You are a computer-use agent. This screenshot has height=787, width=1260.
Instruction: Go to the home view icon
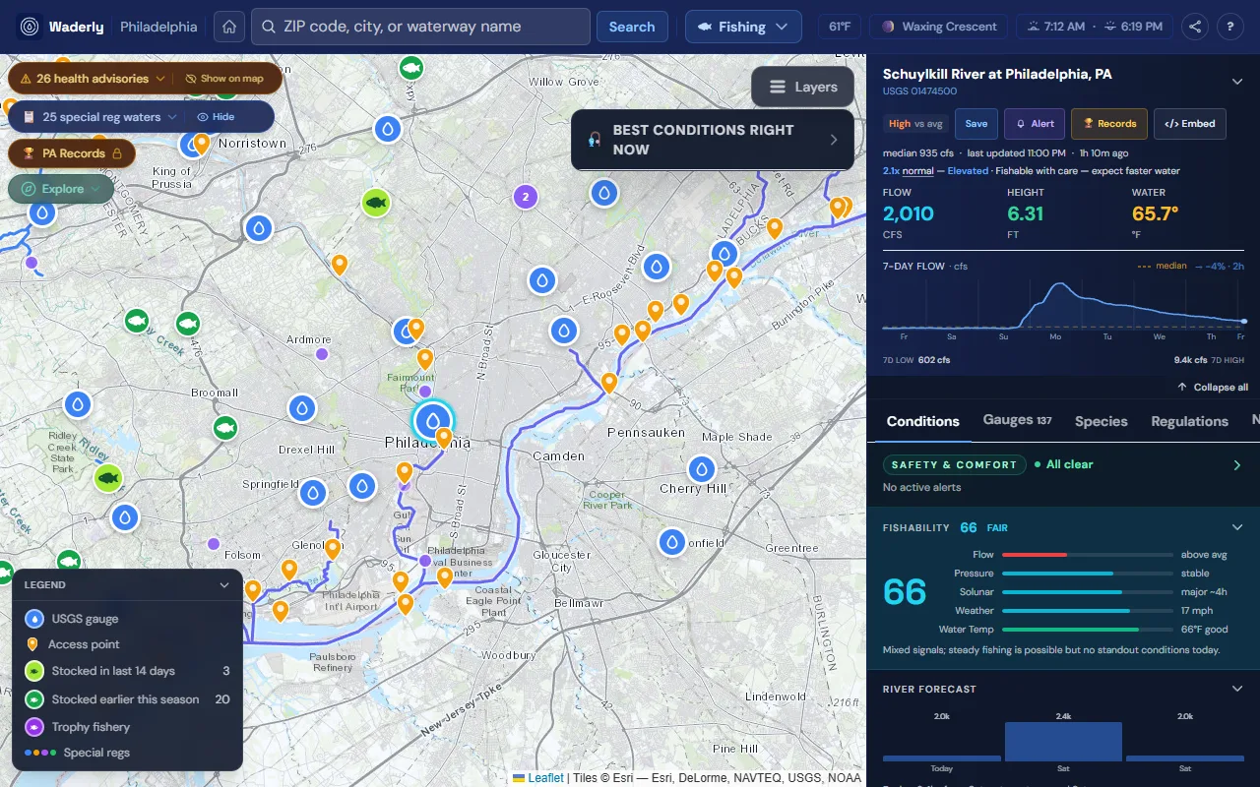228,27
